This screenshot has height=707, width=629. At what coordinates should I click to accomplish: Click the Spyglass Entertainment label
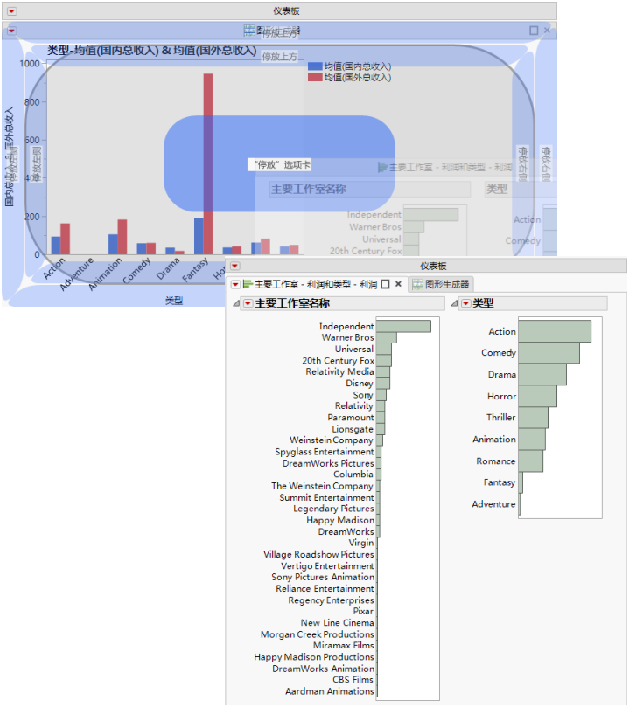point(325,452)
